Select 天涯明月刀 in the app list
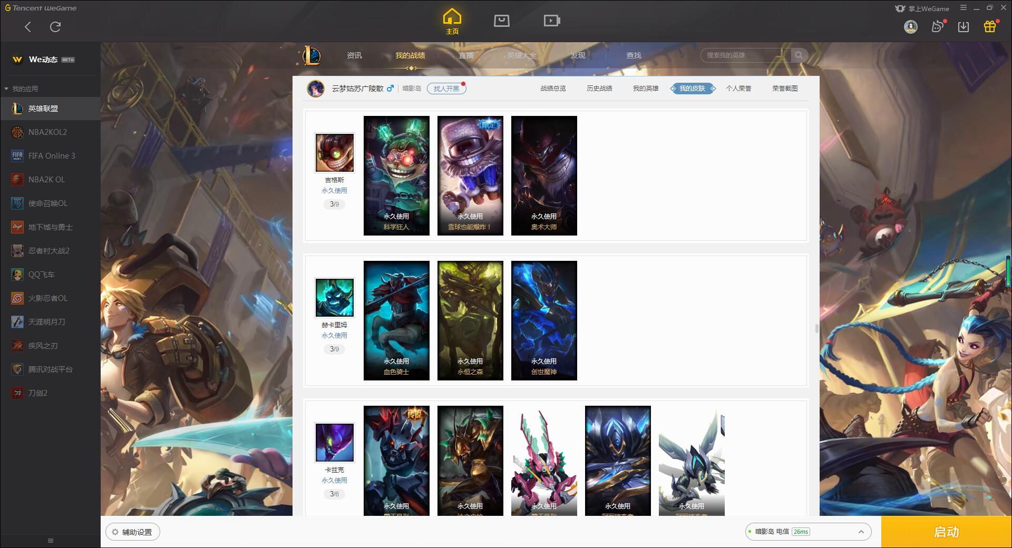Viewport: 1012px width, 548px height. (50, 322)
